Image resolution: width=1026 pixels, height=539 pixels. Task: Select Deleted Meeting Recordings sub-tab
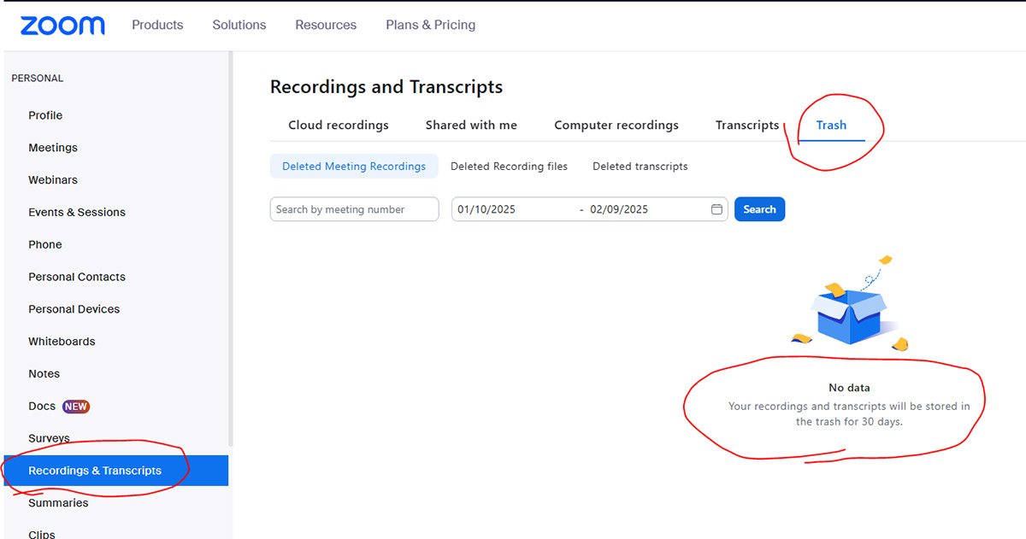354,167
